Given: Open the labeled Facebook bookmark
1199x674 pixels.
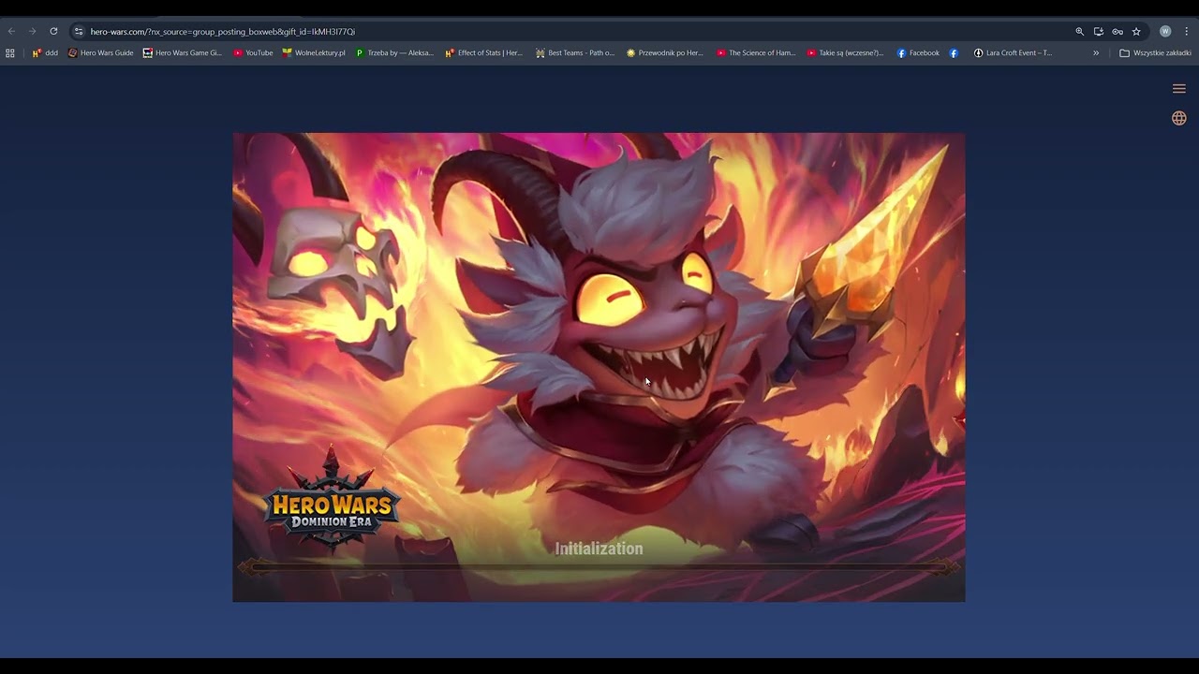Looking at the screenshot, I should [918, 53].
